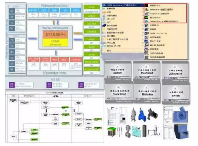This screenshot has width=198, height=146.
Task: Click 退出 at the menu bottom
Action: point(109,51)
